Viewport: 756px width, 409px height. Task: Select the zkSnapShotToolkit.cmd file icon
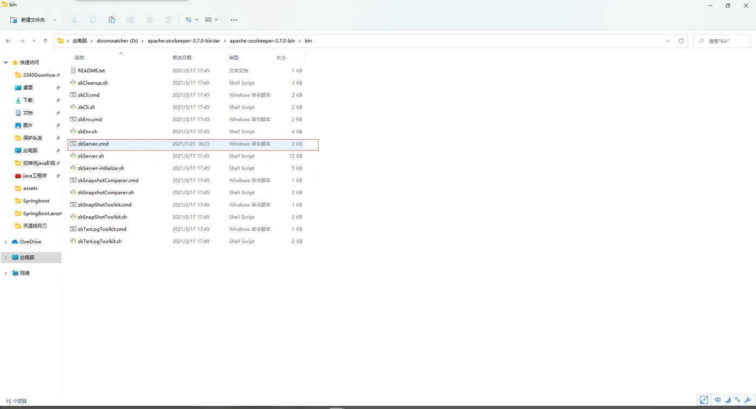pyautogui.click(x=73, y=205)
